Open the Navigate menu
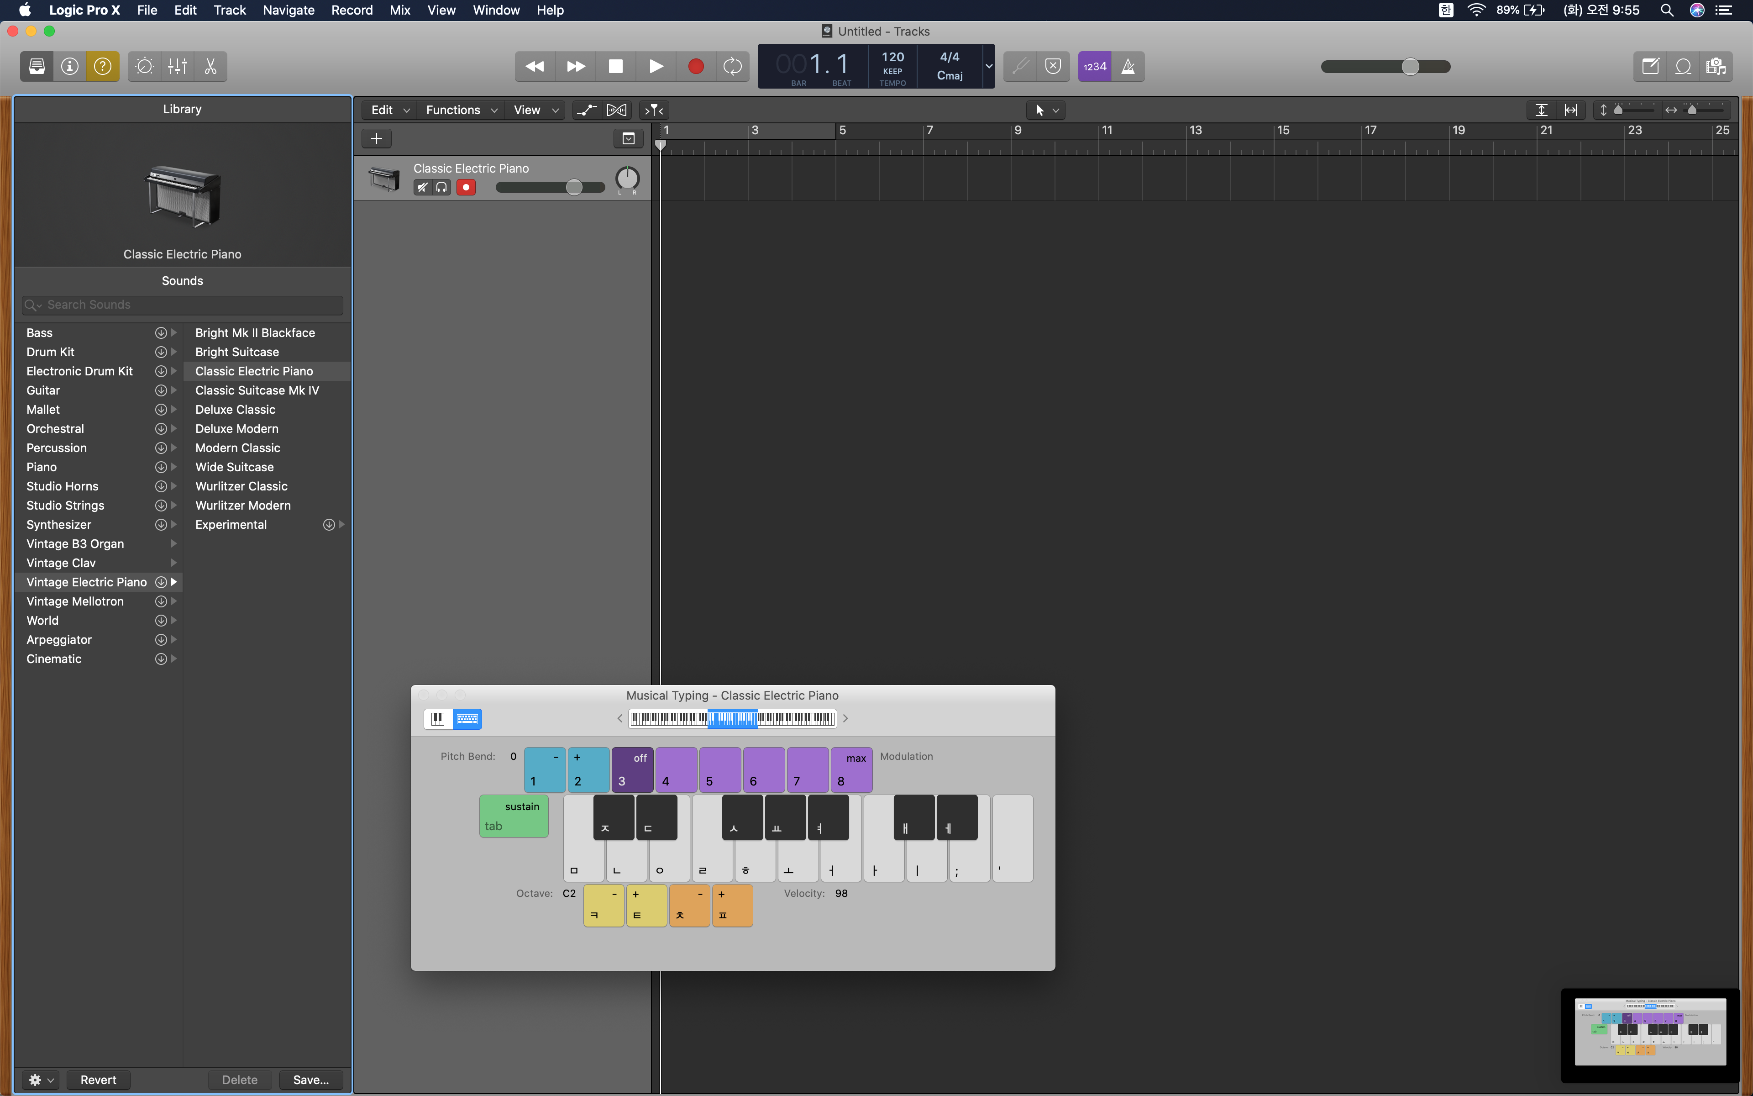 pyautogui.click(x=289, y=10)
